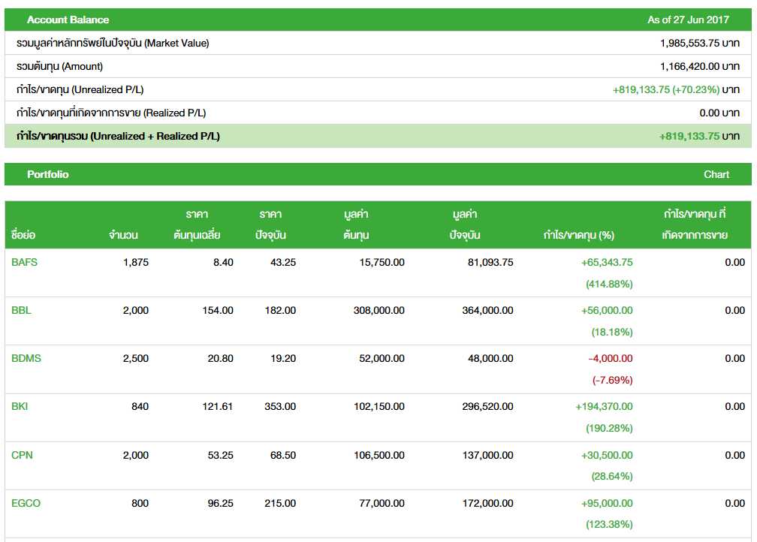Screen dimensions: 757x542
Task: Open the BAFS stock symbol link
Action: (24, 262)
